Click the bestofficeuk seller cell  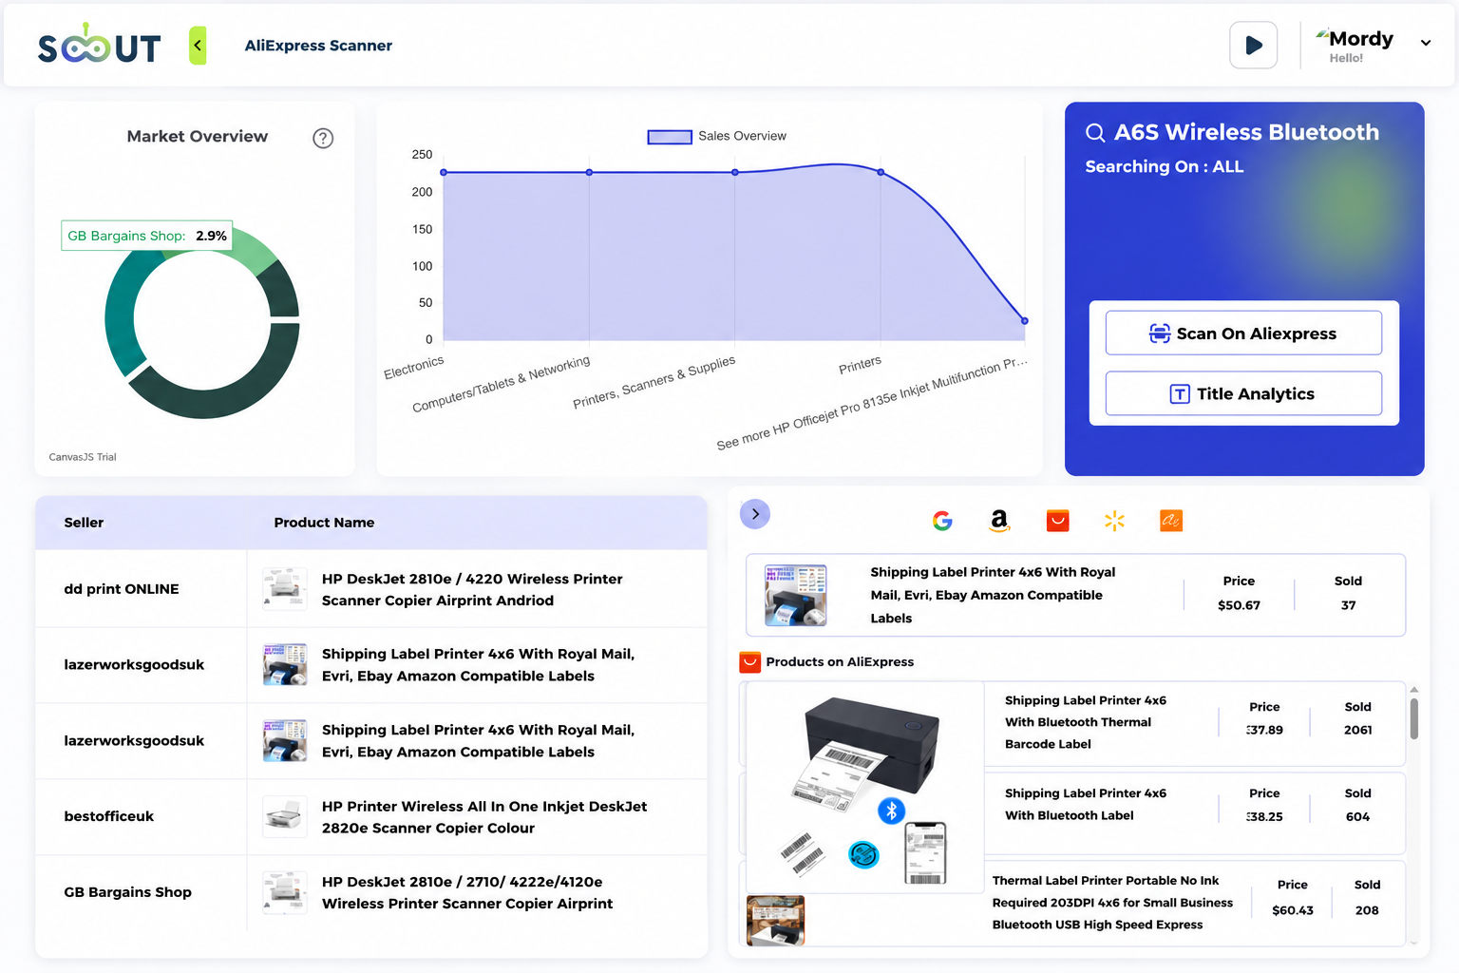(x=141, y=817)
